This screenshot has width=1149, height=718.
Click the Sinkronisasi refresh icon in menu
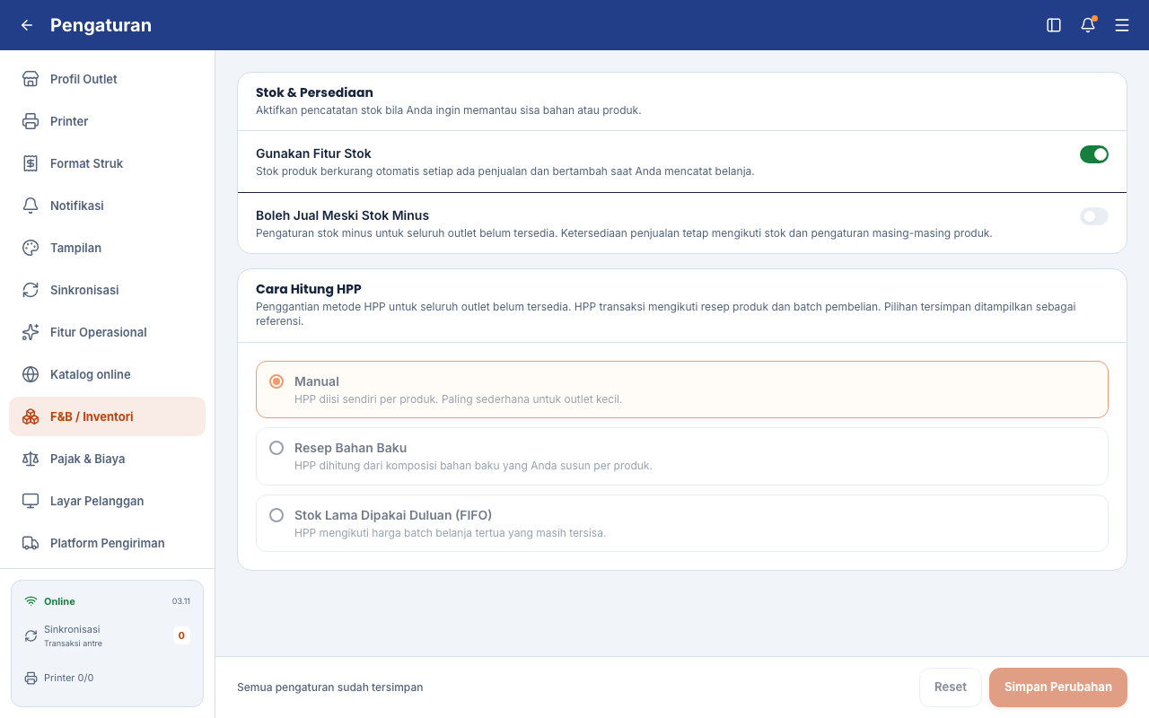[31, 290]
